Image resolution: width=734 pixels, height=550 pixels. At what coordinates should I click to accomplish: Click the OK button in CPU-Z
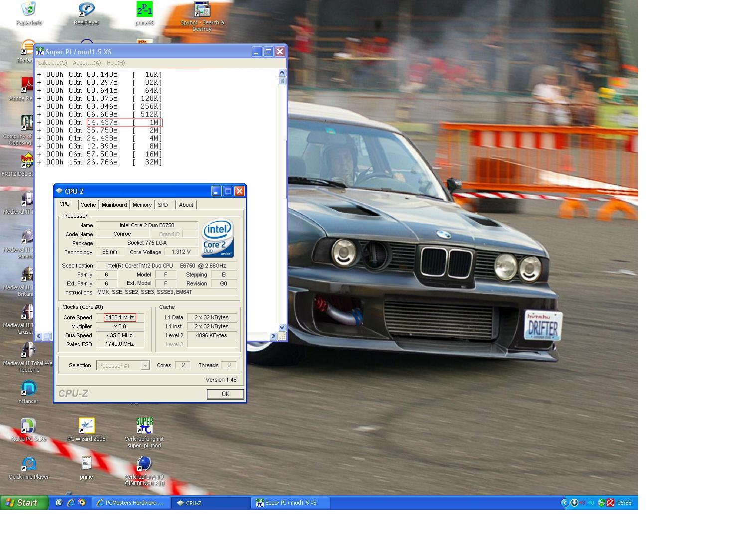tap(225, 394)
